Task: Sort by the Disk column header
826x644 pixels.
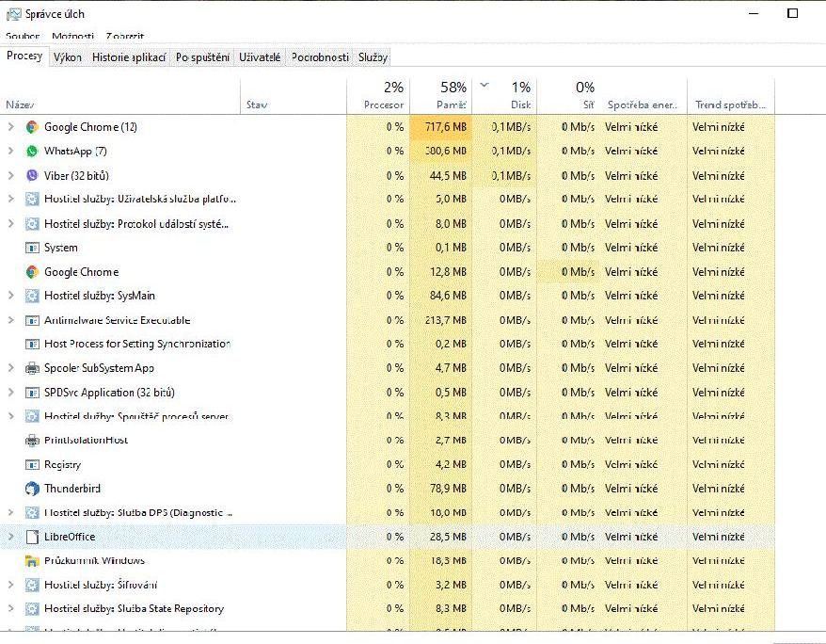Action: (x=504, y=96)
